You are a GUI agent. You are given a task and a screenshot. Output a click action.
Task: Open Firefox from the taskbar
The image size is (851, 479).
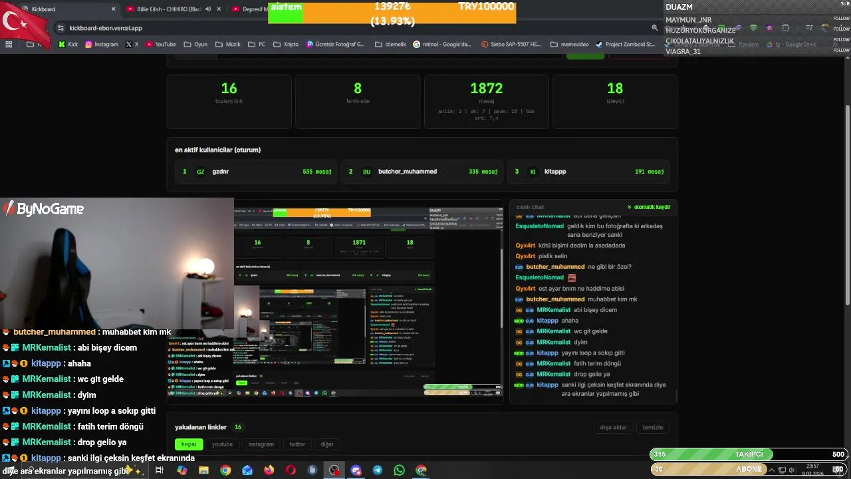pos(269,470)
